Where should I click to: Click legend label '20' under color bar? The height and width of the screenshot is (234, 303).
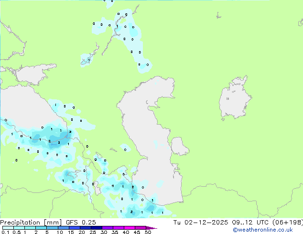tap(82, 232)
